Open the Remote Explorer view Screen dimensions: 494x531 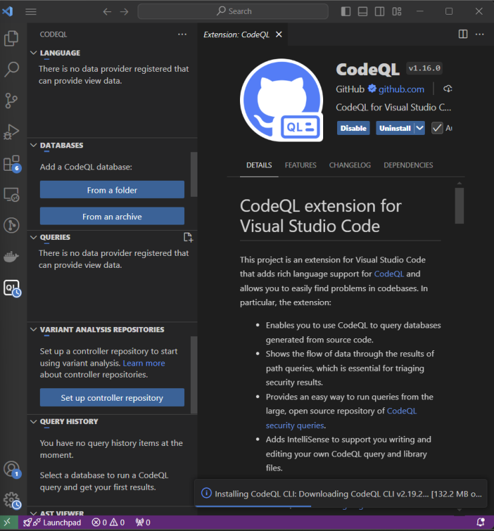tap(11, 194)
